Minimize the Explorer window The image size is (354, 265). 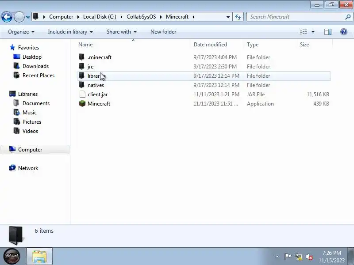coord(317,5)
